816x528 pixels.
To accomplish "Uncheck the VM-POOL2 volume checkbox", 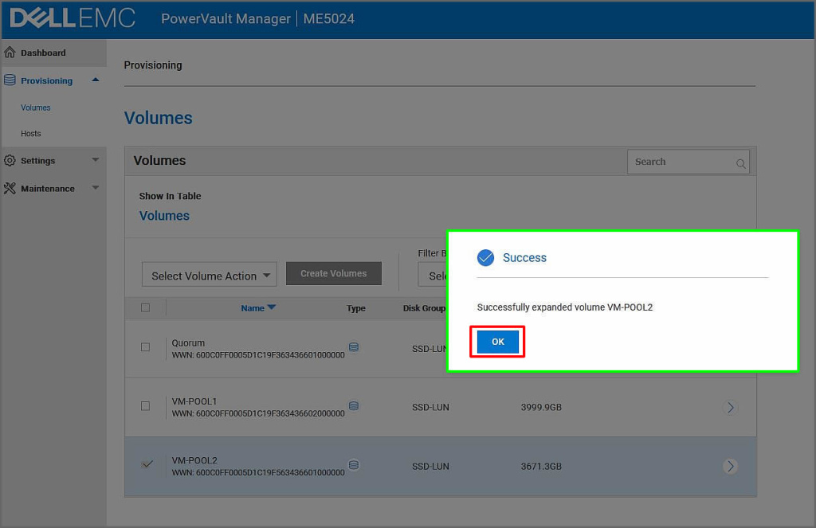I will coord(147,465).
